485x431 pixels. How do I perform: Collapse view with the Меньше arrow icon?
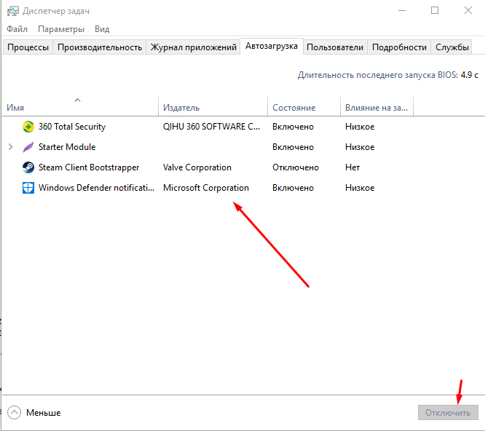click(x=14, y=413)
